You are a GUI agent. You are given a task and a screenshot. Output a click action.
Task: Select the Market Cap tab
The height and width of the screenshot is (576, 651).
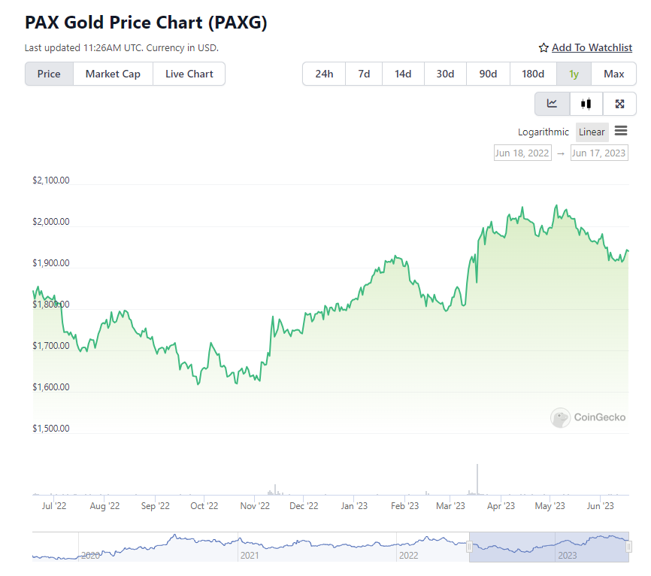(113, 74)
